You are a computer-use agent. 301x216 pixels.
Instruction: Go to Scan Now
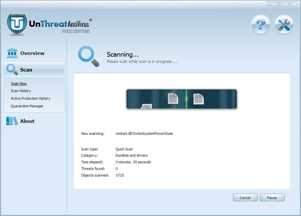tap(19, 84)
